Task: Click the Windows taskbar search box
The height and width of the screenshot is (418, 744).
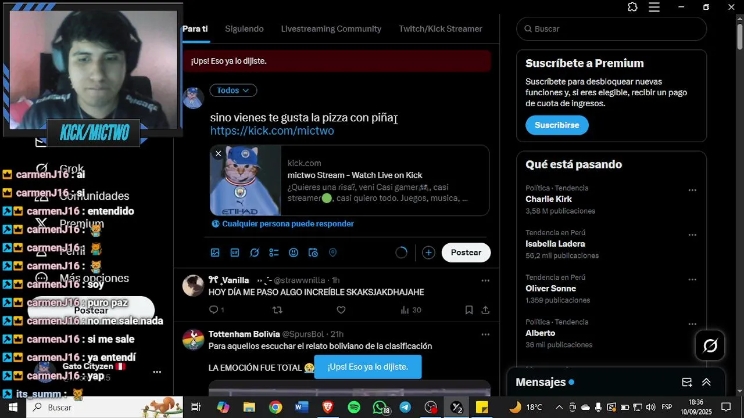Action: 105,408
